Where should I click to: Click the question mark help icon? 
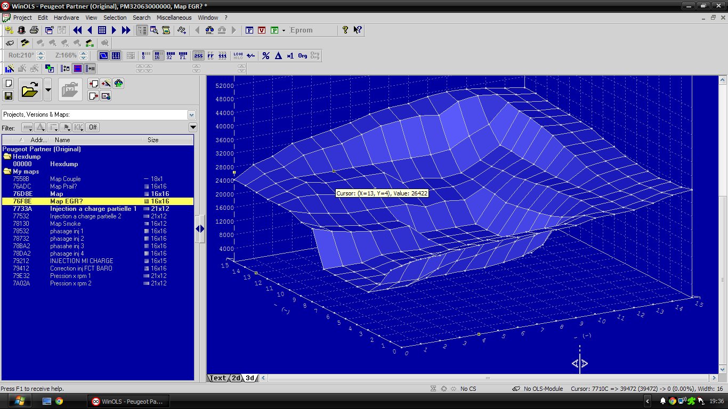[x=345, y=30]
